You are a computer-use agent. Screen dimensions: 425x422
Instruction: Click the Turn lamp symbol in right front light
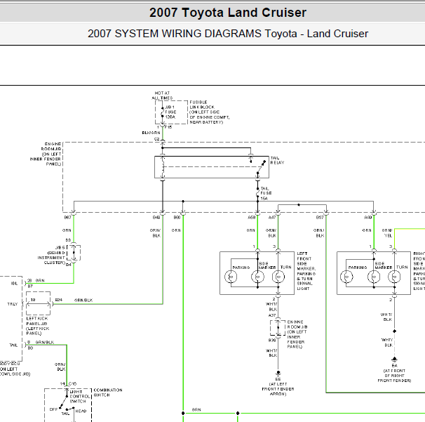[394, 277]
